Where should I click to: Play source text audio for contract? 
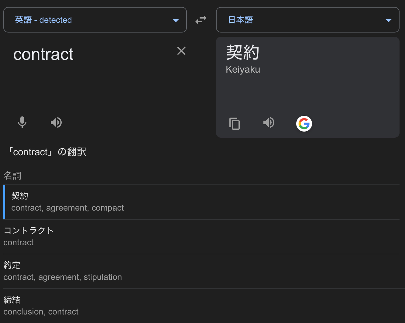coord(56,122)
